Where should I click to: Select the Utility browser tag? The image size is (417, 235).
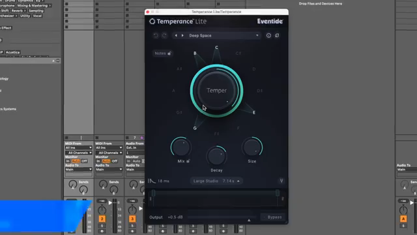25,16
